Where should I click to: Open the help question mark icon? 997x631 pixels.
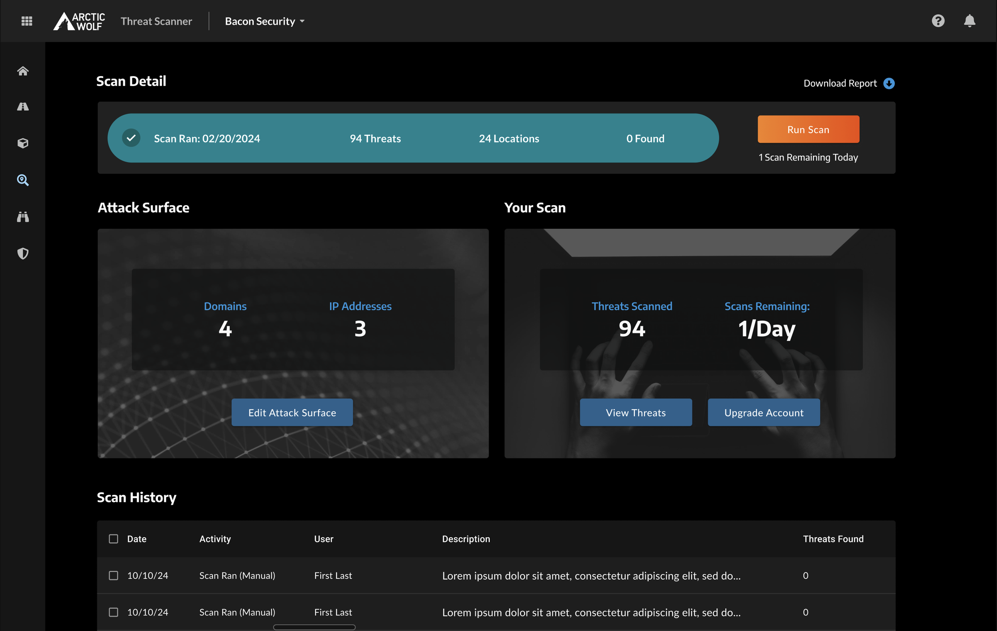938,21
